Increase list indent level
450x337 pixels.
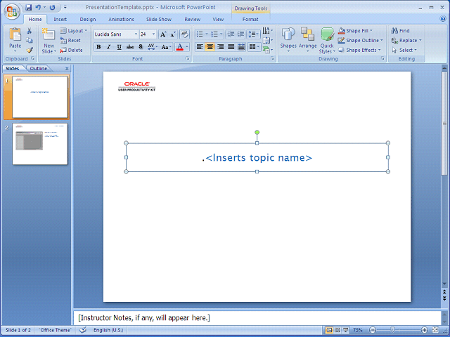[240, 34]
